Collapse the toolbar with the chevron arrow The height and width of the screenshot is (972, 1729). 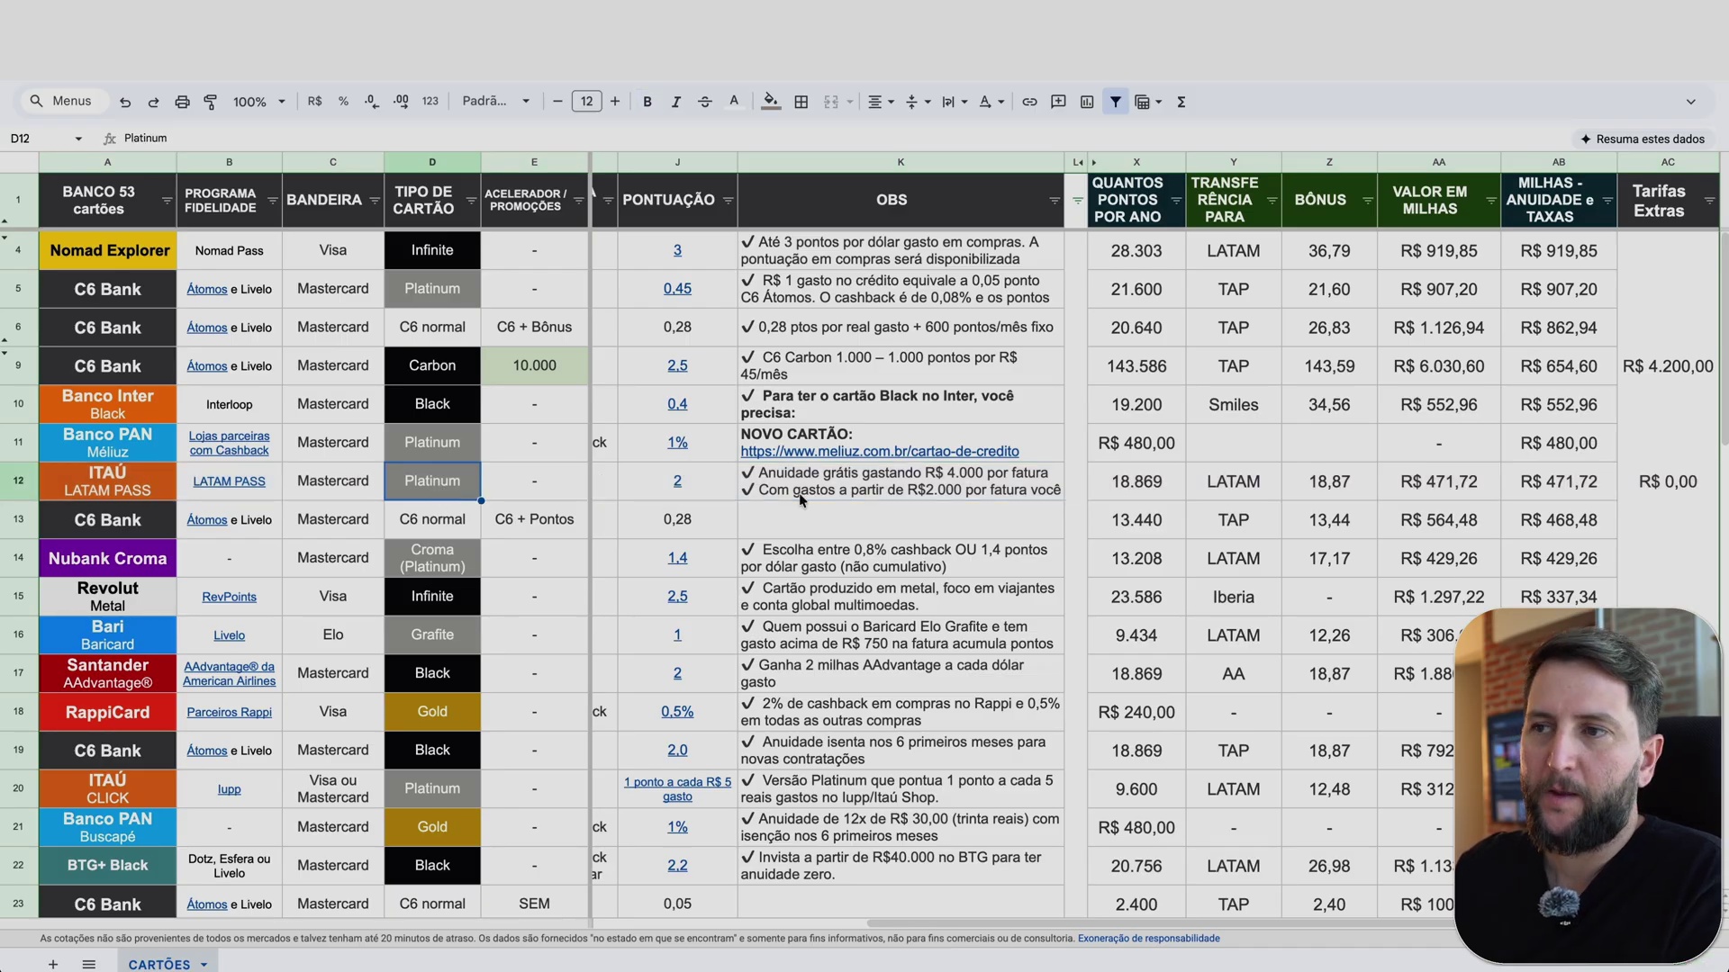[1690, 102]
